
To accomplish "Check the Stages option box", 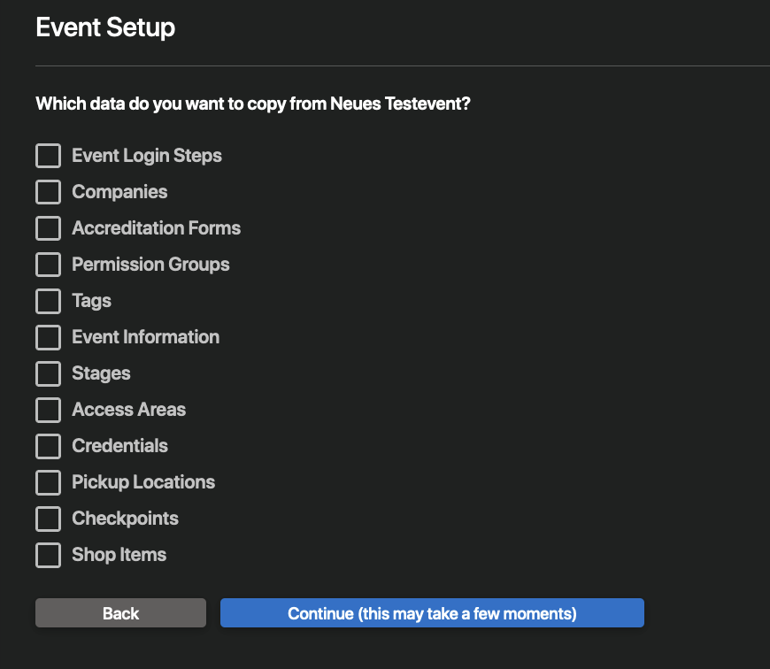I will (48, 373).
